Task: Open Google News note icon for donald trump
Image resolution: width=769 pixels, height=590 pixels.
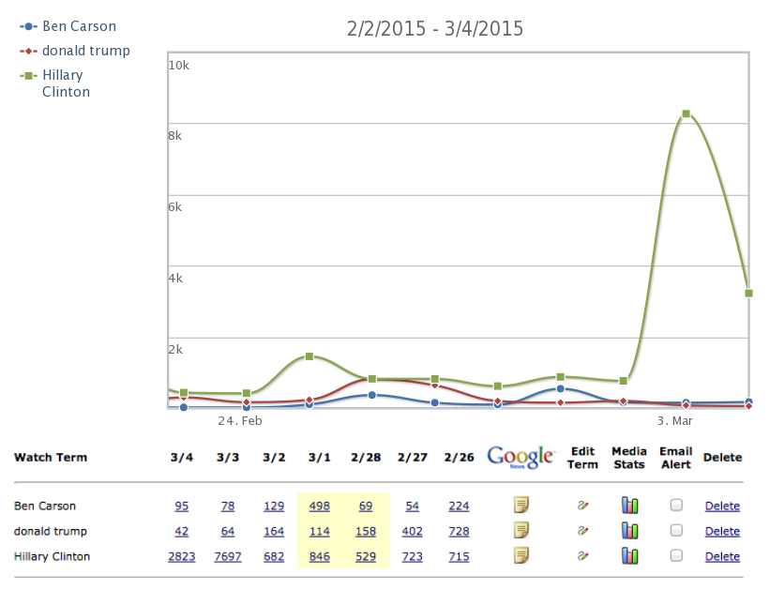Action: [520, 531]
